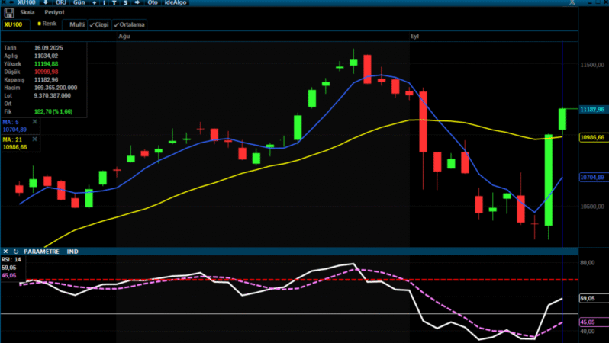
Task: Refresh the RSI indicator panel
Action: click(x=15, y=251)
